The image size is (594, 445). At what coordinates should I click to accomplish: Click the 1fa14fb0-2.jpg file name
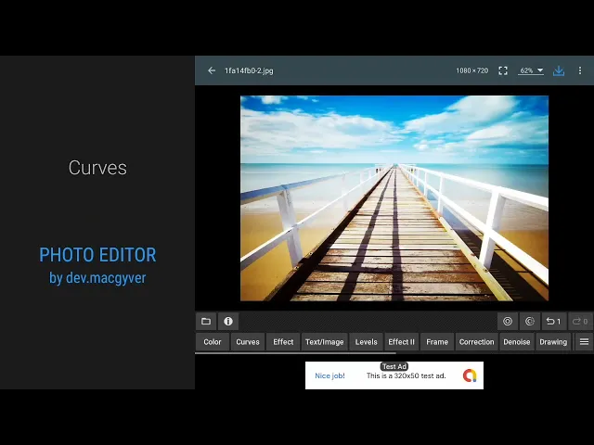point(249,70)
